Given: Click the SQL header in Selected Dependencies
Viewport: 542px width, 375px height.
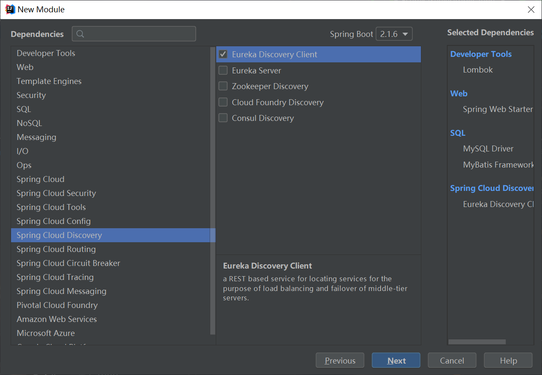Looking at the screenshot, I should (x=458, y=133).
